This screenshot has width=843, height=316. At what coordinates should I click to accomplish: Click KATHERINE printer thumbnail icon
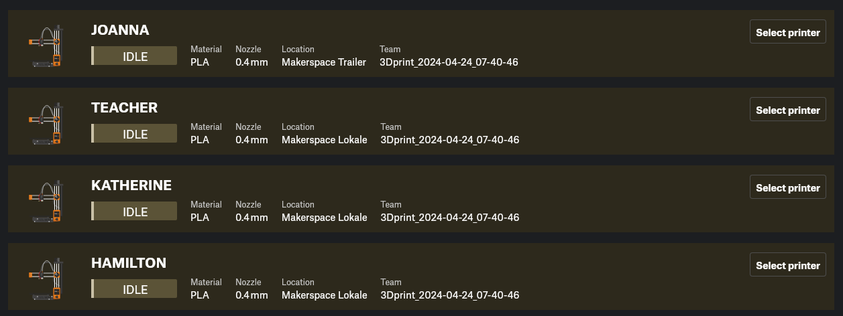click(x=46, y=202)
